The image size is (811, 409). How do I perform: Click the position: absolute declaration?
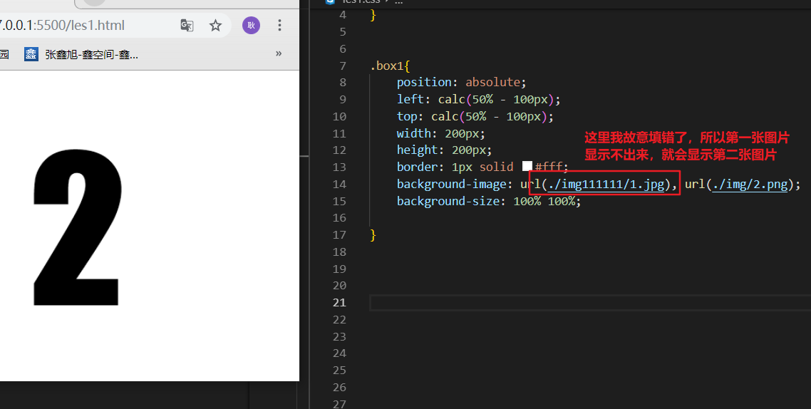(x=461, y=83)
